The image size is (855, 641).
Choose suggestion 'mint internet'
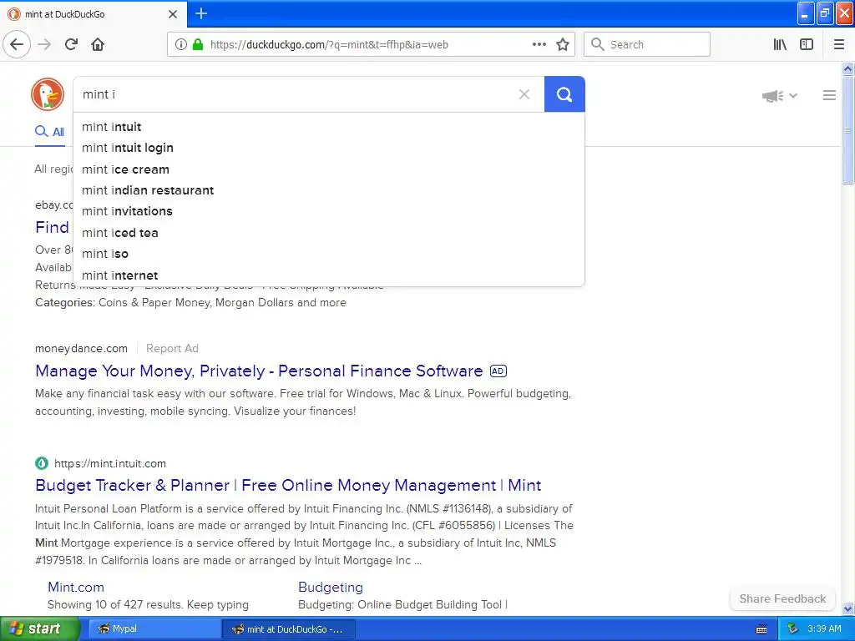point(329,275)
